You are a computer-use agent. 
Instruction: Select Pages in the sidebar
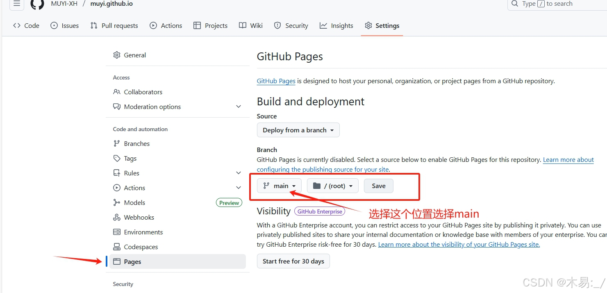tap(177, 261)
